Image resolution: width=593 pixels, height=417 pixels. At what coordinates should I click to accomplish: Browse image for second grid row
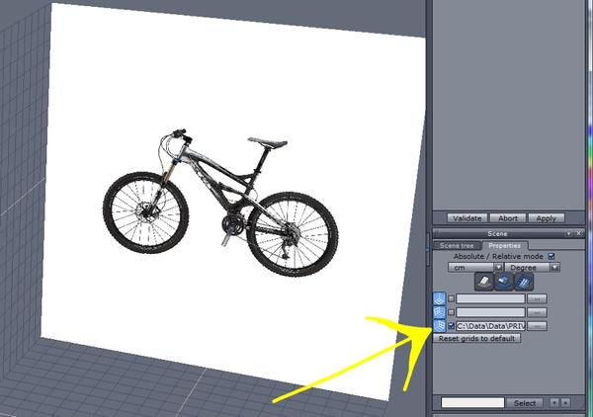coord(537,312)
